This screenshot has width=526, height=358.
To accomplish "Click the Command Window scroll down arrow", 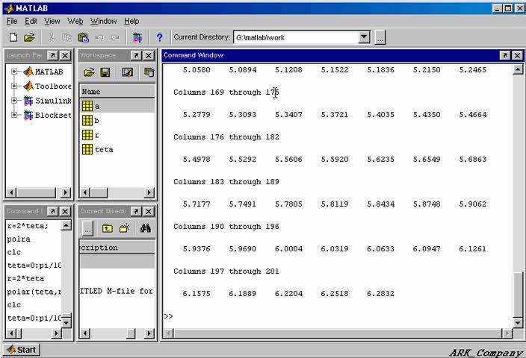I will [x=518, y=323].
